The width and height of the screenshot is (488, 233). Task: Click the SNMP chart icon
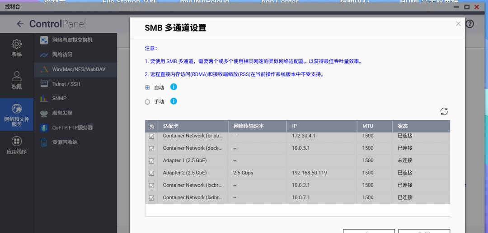pos(44,98)
